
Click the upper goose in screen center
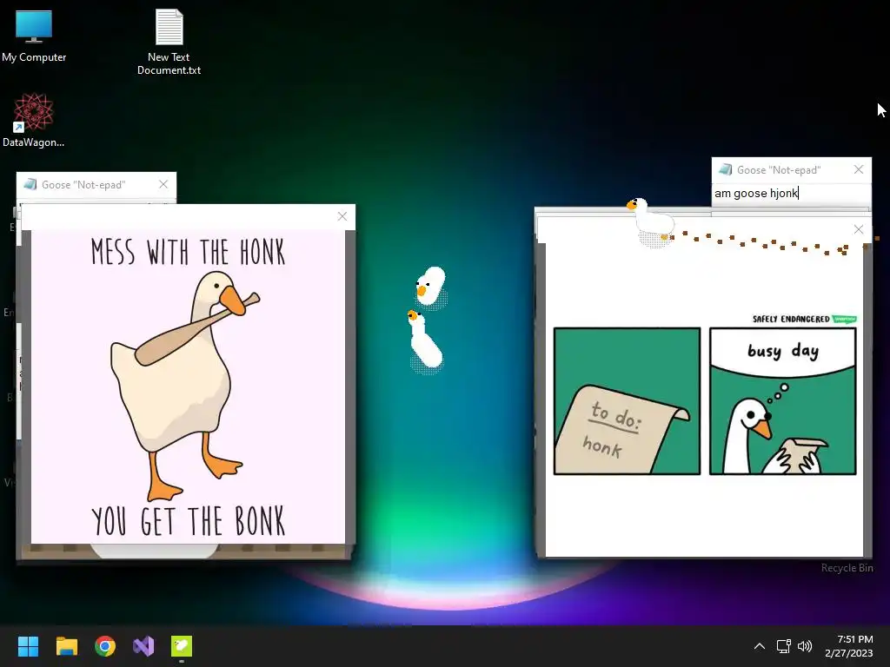pos(431,287)
